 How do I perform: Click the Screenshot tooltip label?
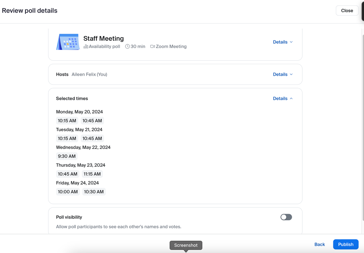coord(186,245)
